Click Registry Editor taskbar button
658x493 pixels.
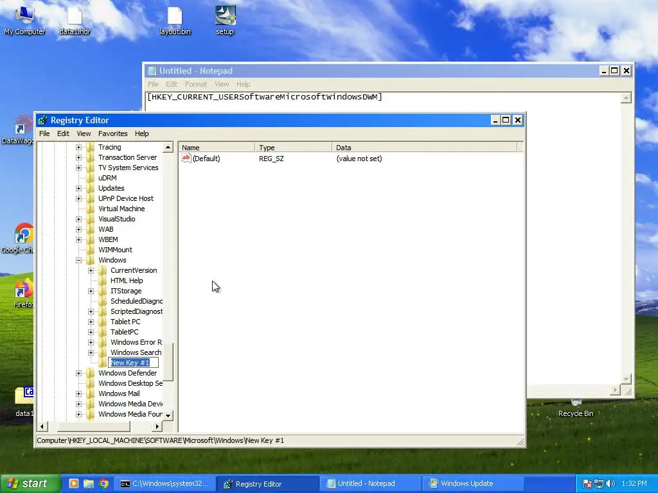[x=268, y=483]
